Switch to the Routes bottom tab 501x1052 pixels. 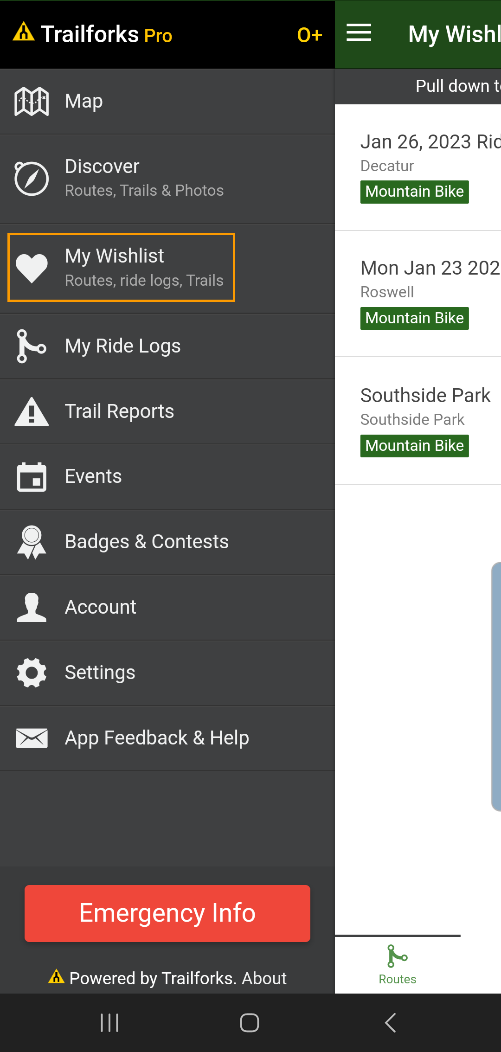point(398,965)
